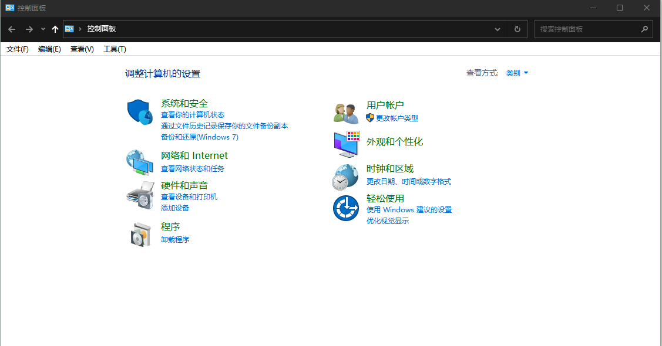The width and height of the screenshot is (662, 346).
Task: Open the 文件(F) menu
Action: click(x=17, y=49)
